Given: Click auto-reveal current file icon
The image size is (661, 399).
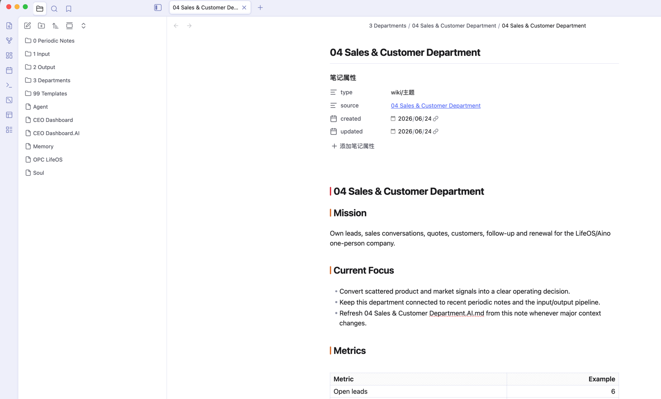Looking at the screenshot, I should (x=69, y=26).
